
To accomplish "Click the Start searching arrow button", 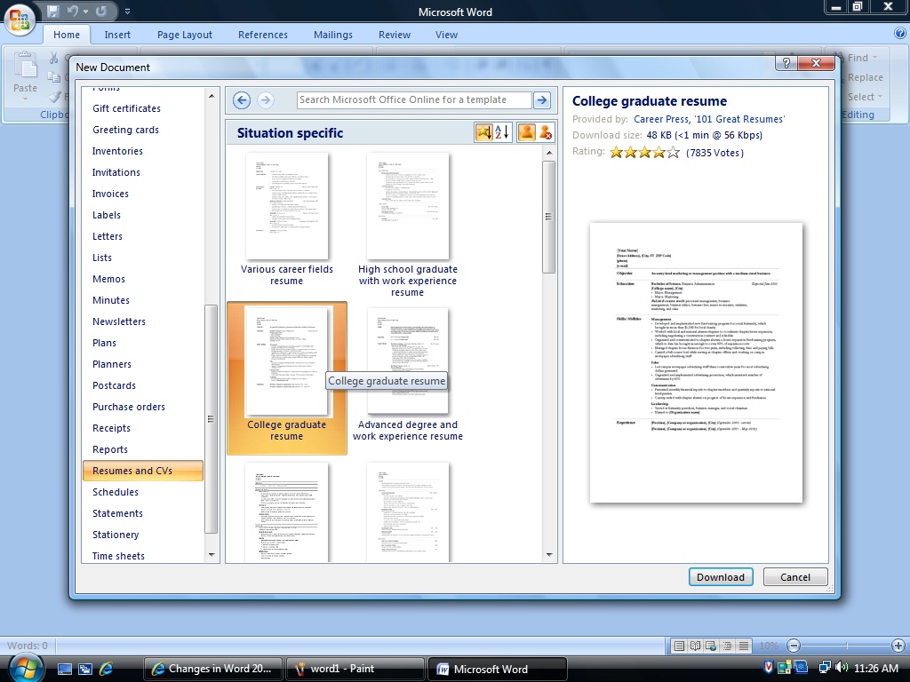I will tap(542, 100).
